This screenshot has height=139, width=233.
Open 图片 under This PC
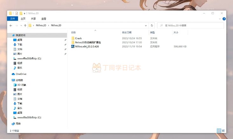pos(20,94)
